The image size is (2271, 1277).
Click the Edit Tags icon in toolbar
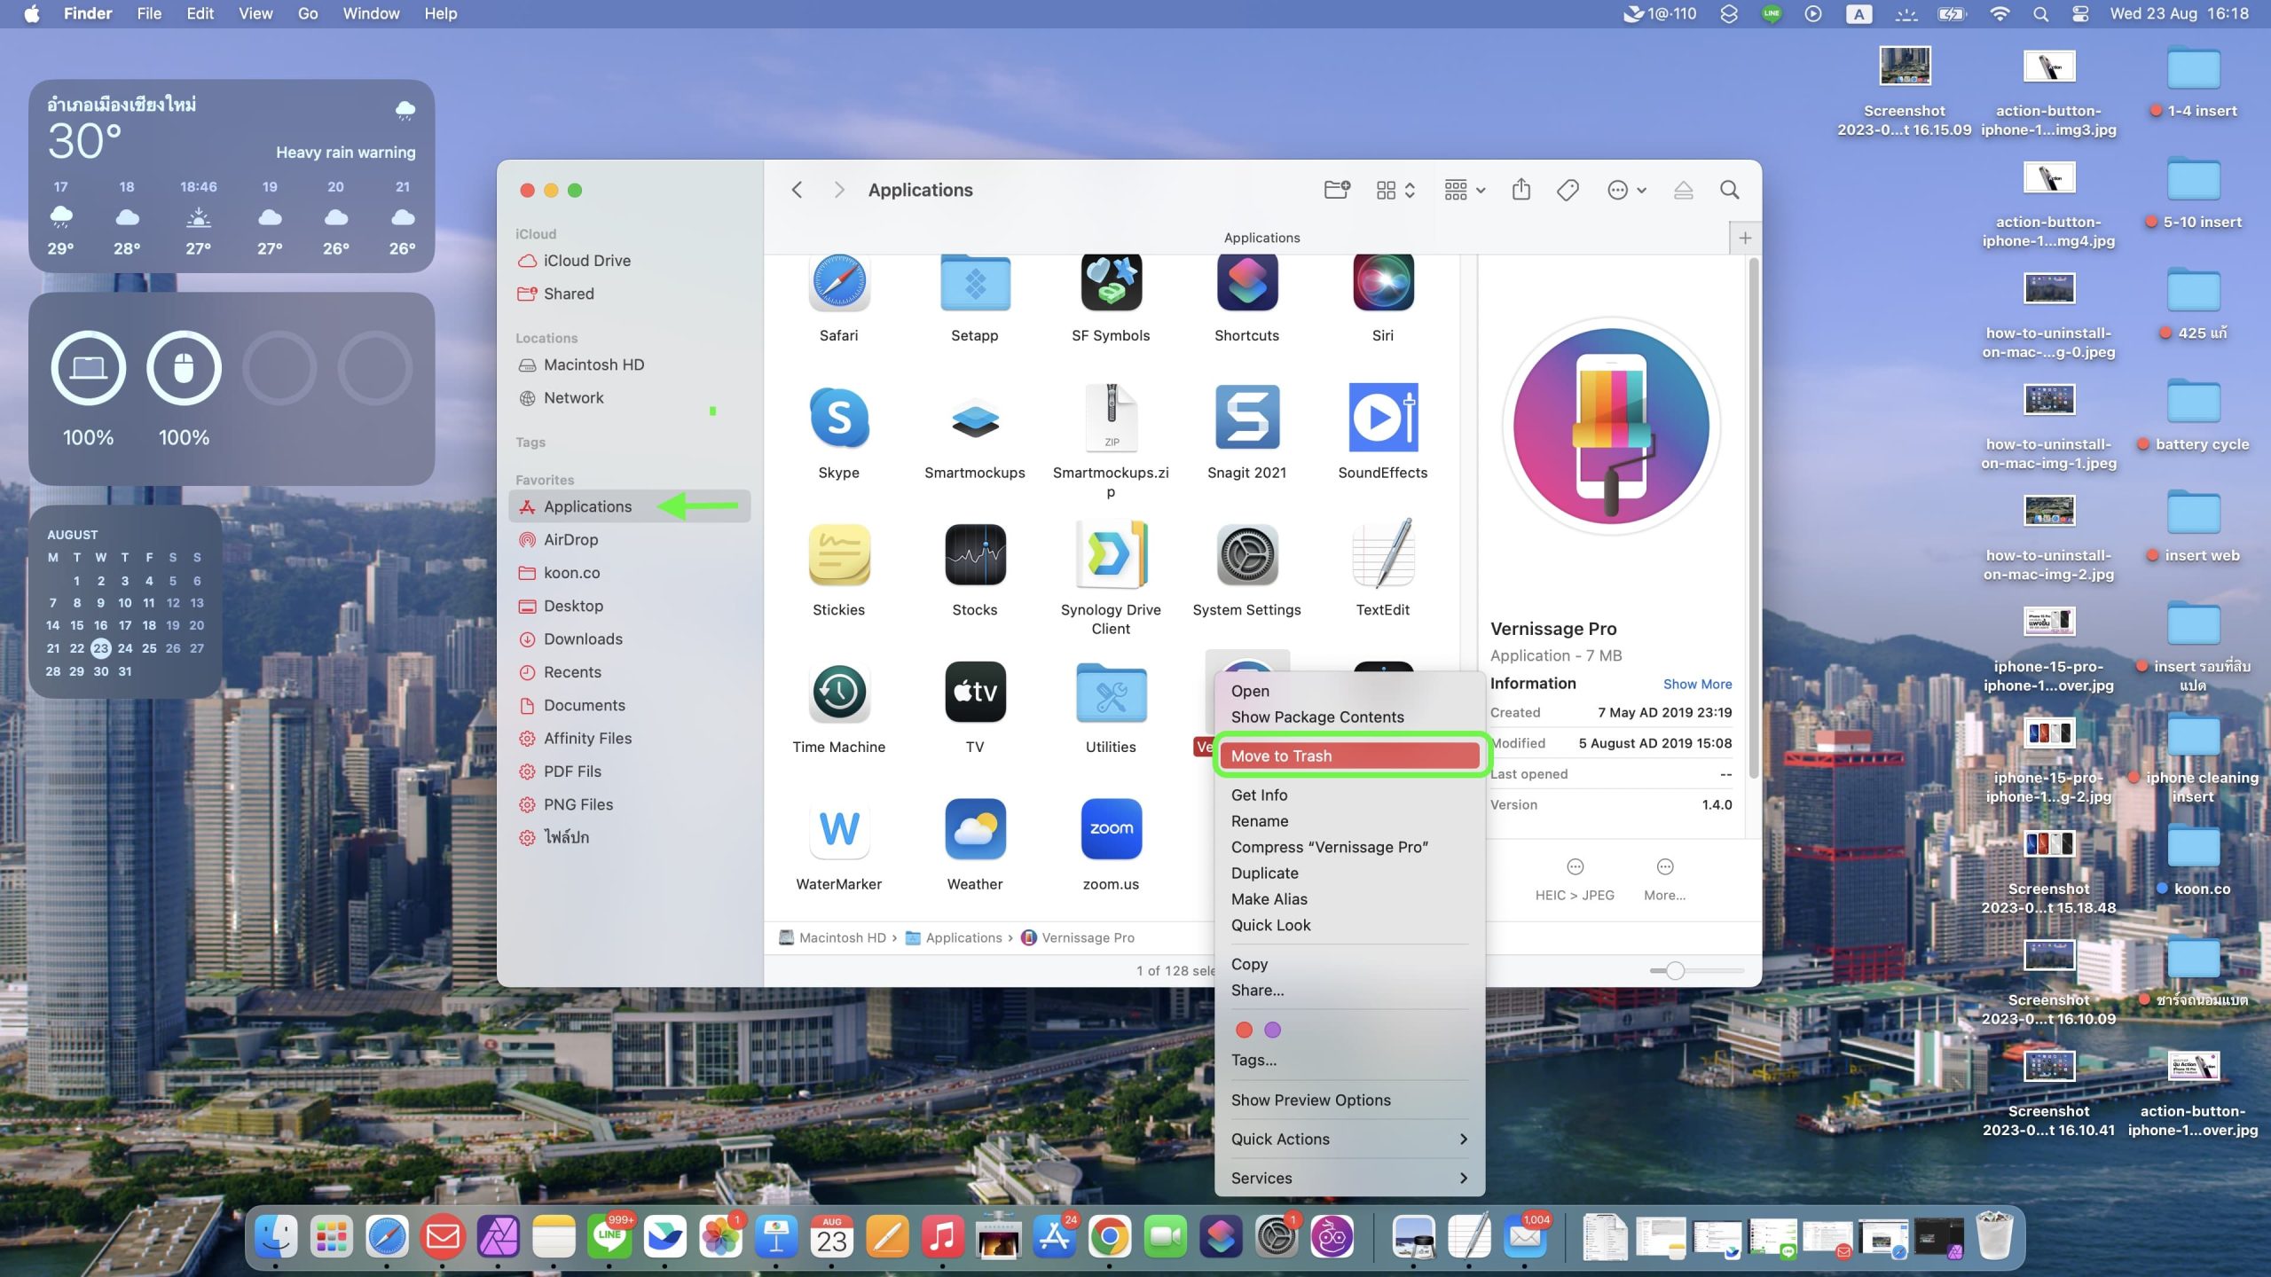click(x=1568, y=190)
